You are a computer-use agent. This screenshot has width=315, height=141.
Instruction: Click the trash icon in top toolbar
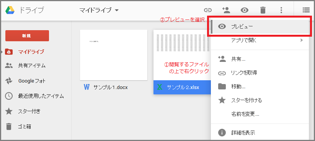pyautogui.click(x=263, y=10)
